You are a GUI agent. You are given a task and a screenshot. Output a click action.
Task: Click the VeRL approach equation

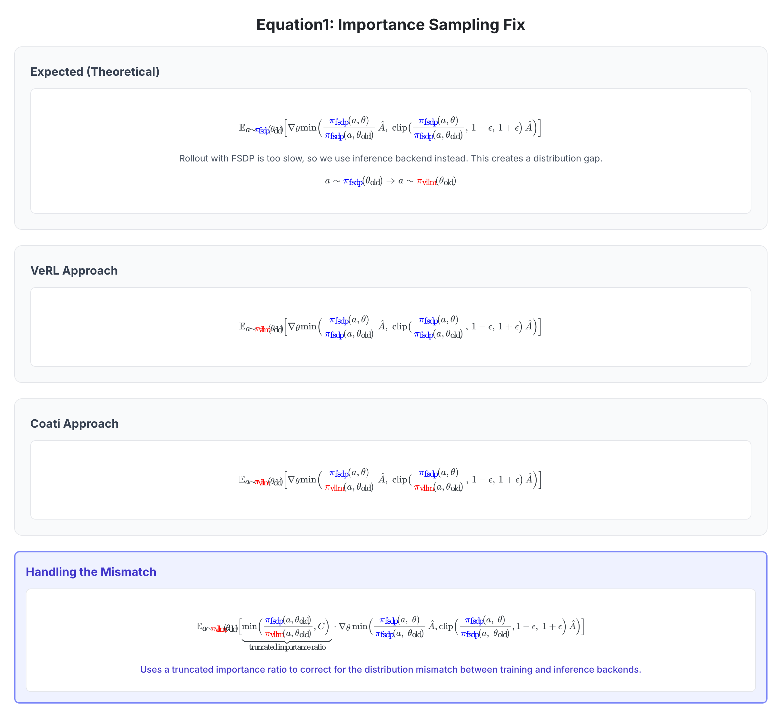click(391, 326)
